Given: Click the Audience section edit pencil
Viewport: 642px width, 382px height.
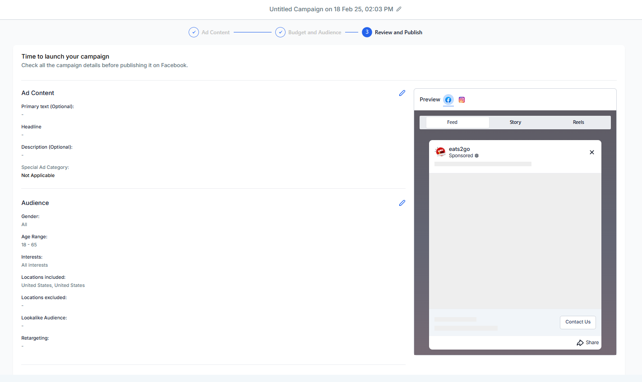Looking at the screenshot, I should (402, 203).
